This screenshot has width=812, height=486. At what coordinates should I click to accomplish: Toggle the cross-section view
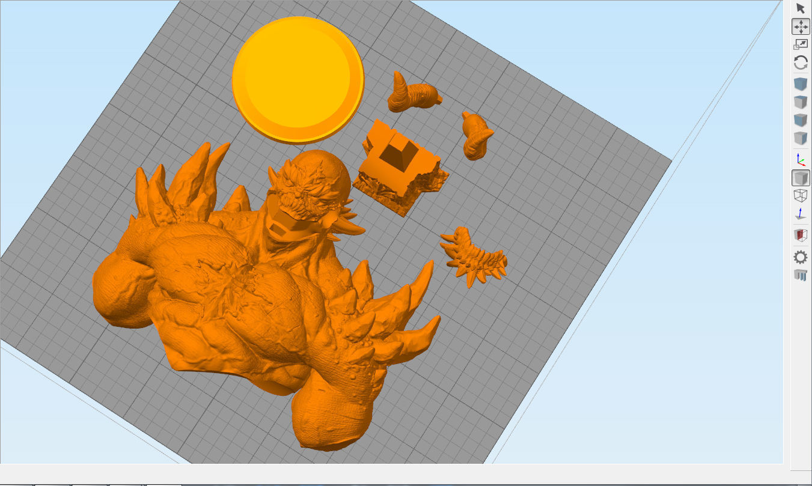[x=801, y=235]
